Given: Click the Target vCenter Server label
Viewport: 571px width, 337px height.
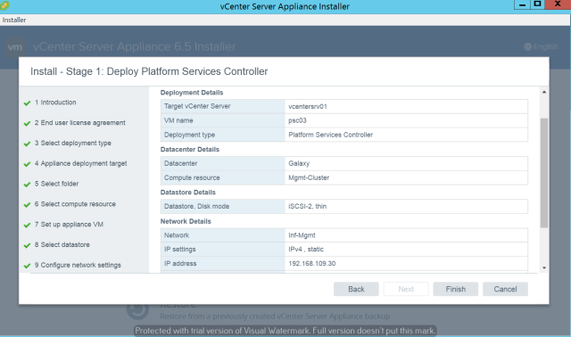Looking at the screenshot, I should point(197,106).
